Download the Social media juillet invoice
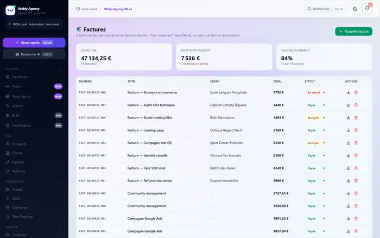This screenshot has width=380, height=238. point(349,118)
